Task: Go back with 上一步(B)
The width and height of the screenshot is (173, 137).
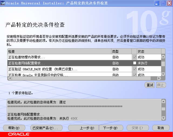Action: [83, 128]
